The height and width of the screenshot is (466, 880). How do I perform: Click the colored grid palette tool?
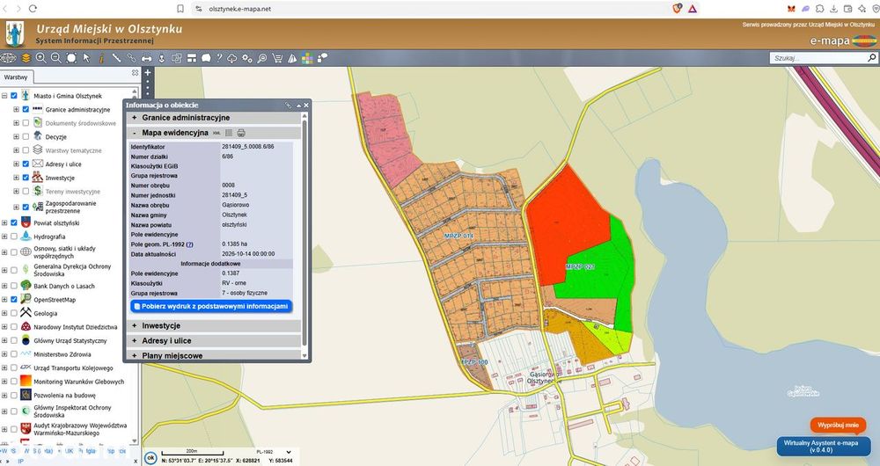pyautogui.click(x=307, y=58)
